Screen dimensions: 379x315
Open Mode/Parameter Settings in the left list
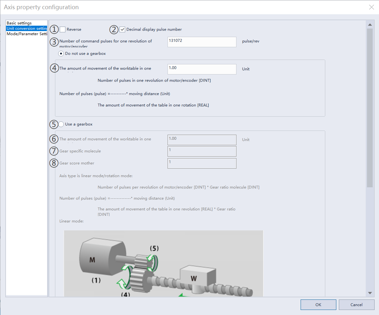pyautogui.click(x=27, y=34)
